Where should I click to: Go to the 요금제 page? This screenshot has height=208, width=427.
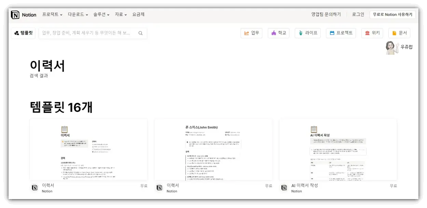point(138,14)
